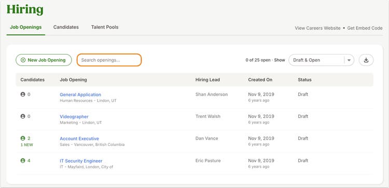The height and width of the screenshot is (188, 389).
Task: Click candidate icon in Videographer row
Action: point(23,116)
